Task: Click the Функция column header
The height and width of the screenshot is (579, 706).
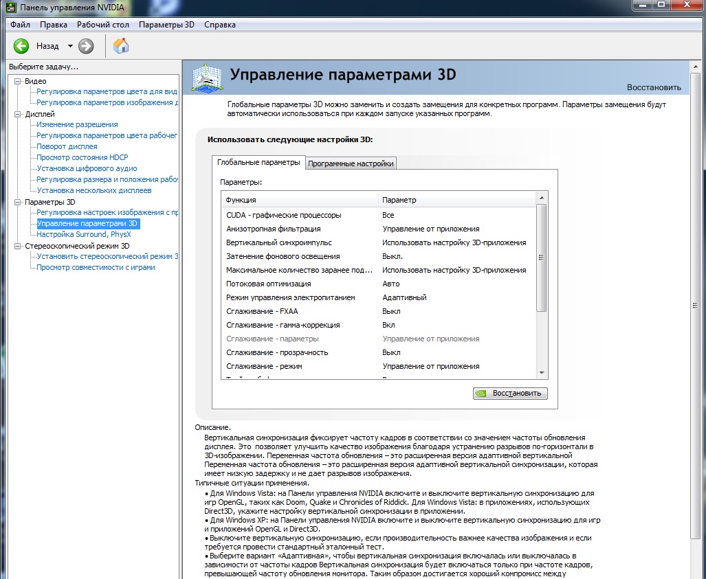Action: [x=300, y=200]
